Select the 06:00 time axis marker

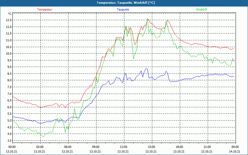pos(68,147)
